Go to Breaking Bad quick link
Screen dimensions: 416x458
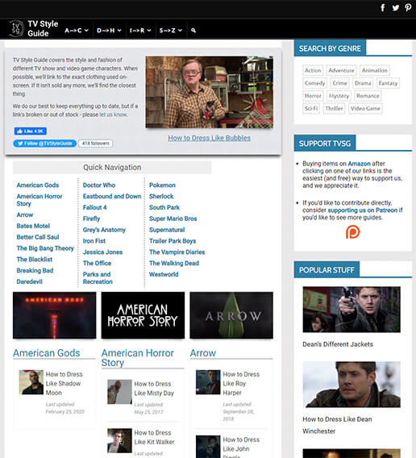pyautogui.click(x=35, y=271)
